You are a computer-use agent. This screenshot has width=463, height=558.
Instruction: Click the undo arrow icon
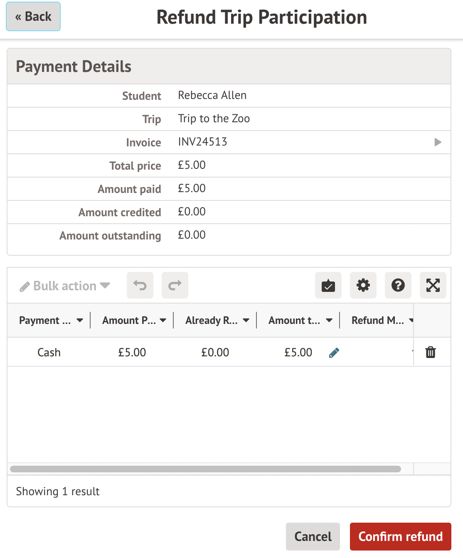(x=140, y=285)
